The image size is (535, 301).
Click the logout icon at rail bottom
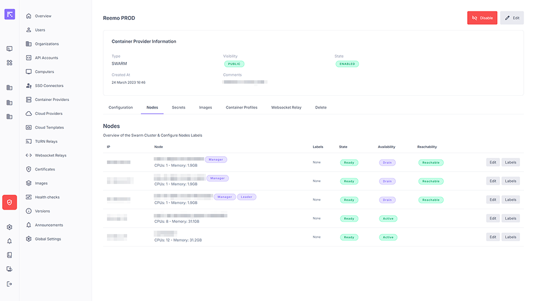pos(10,283)
